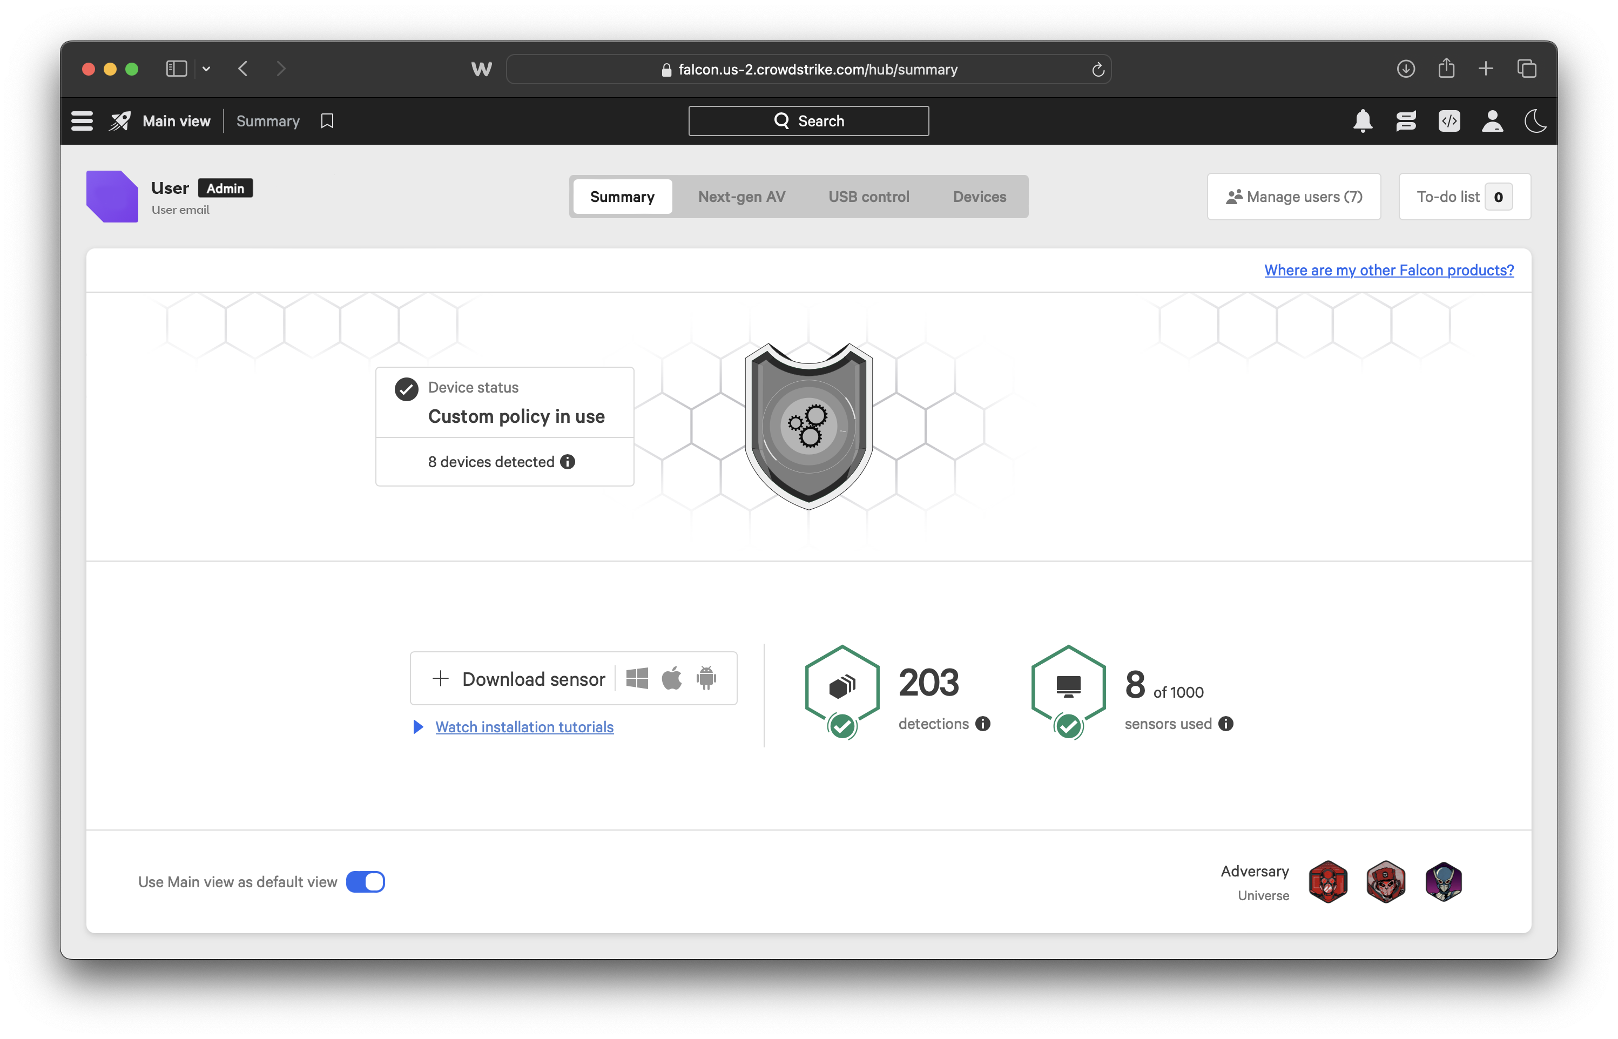
Task: Select the Android sensor platform icon
Action: (x=706, y=678)
